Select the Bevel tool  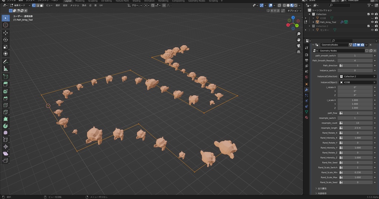coord(6,98)
